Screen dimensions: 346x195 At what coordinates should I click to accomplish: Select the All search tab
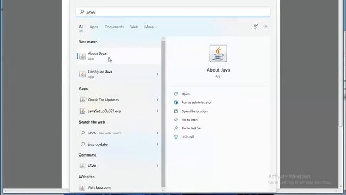coord(81,27)
